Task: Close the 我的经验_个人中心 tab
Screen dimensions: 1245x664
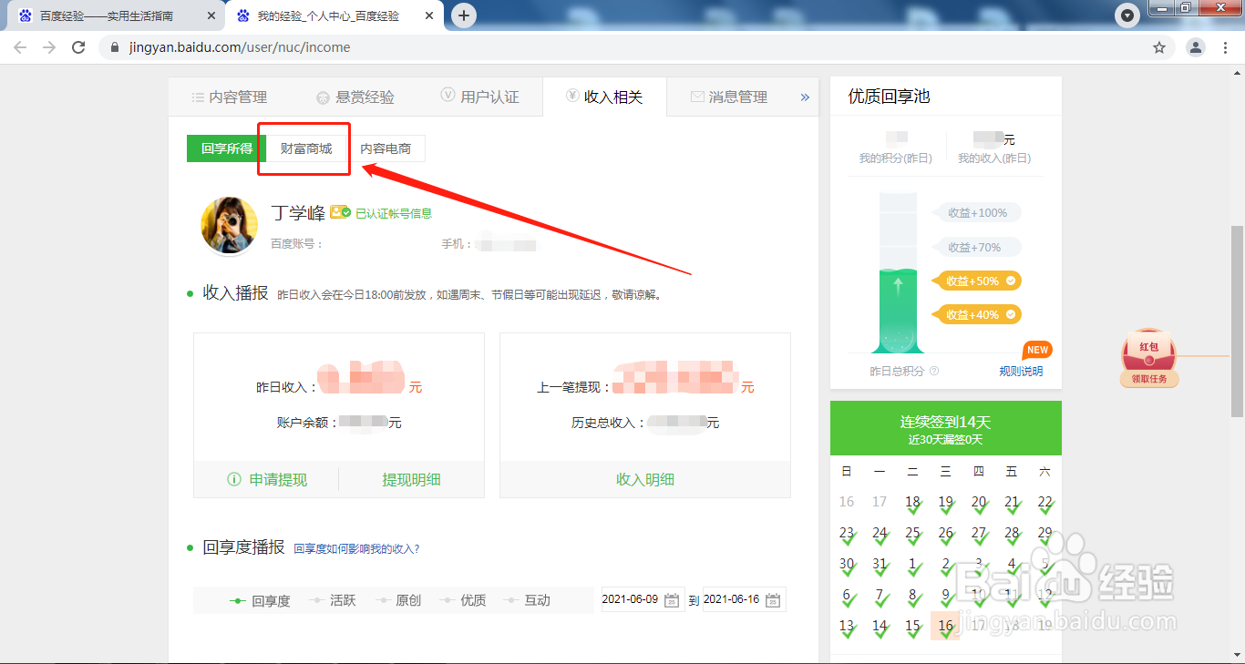Action: click(x=430, y=16)
